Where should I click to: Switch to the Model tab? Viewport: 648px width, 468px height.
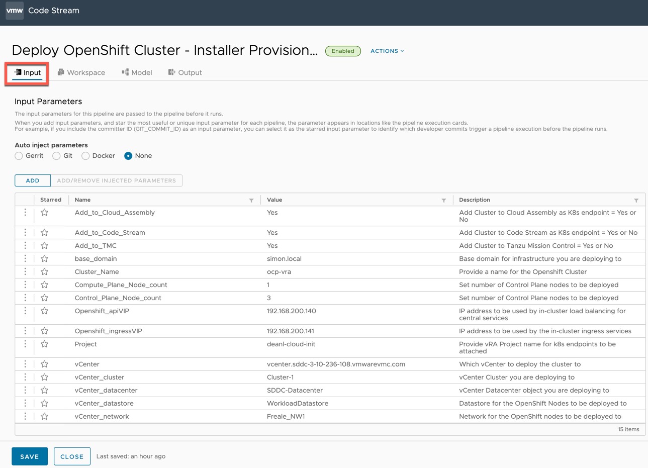(x=137, y=72)
